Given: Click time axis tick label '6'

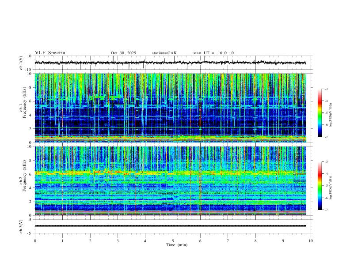Looking at the screenshot, I should pyautogui.click(x=200, y=241).
